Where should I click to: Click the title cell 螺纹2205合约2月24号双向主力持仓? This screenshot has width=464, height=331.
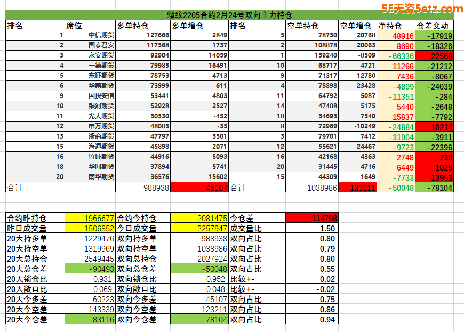click(229, 15)
